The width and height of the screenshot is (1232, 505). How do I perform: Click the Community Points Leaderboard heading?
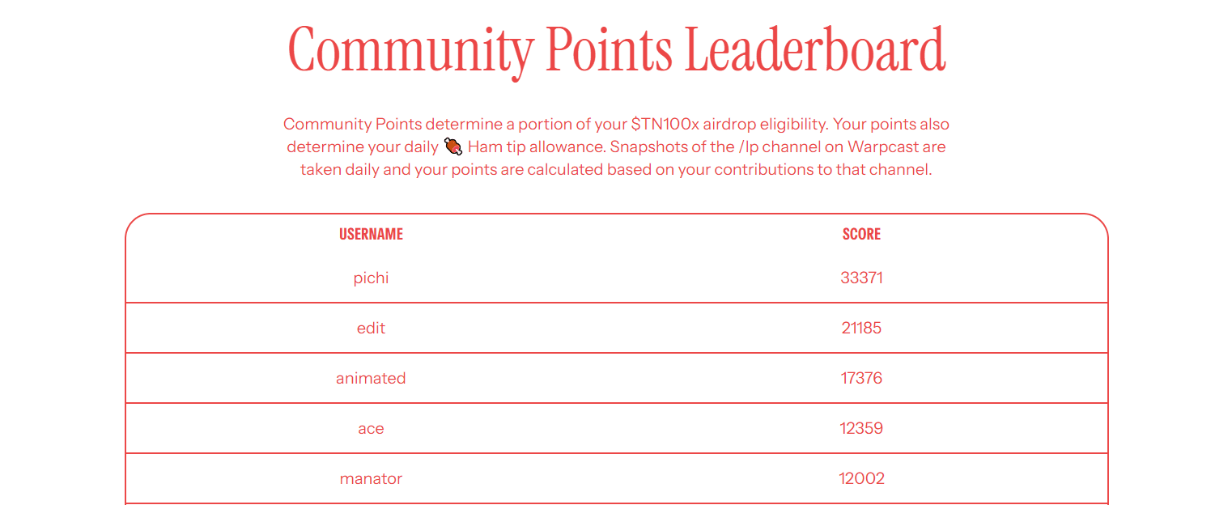coord(616,50)
